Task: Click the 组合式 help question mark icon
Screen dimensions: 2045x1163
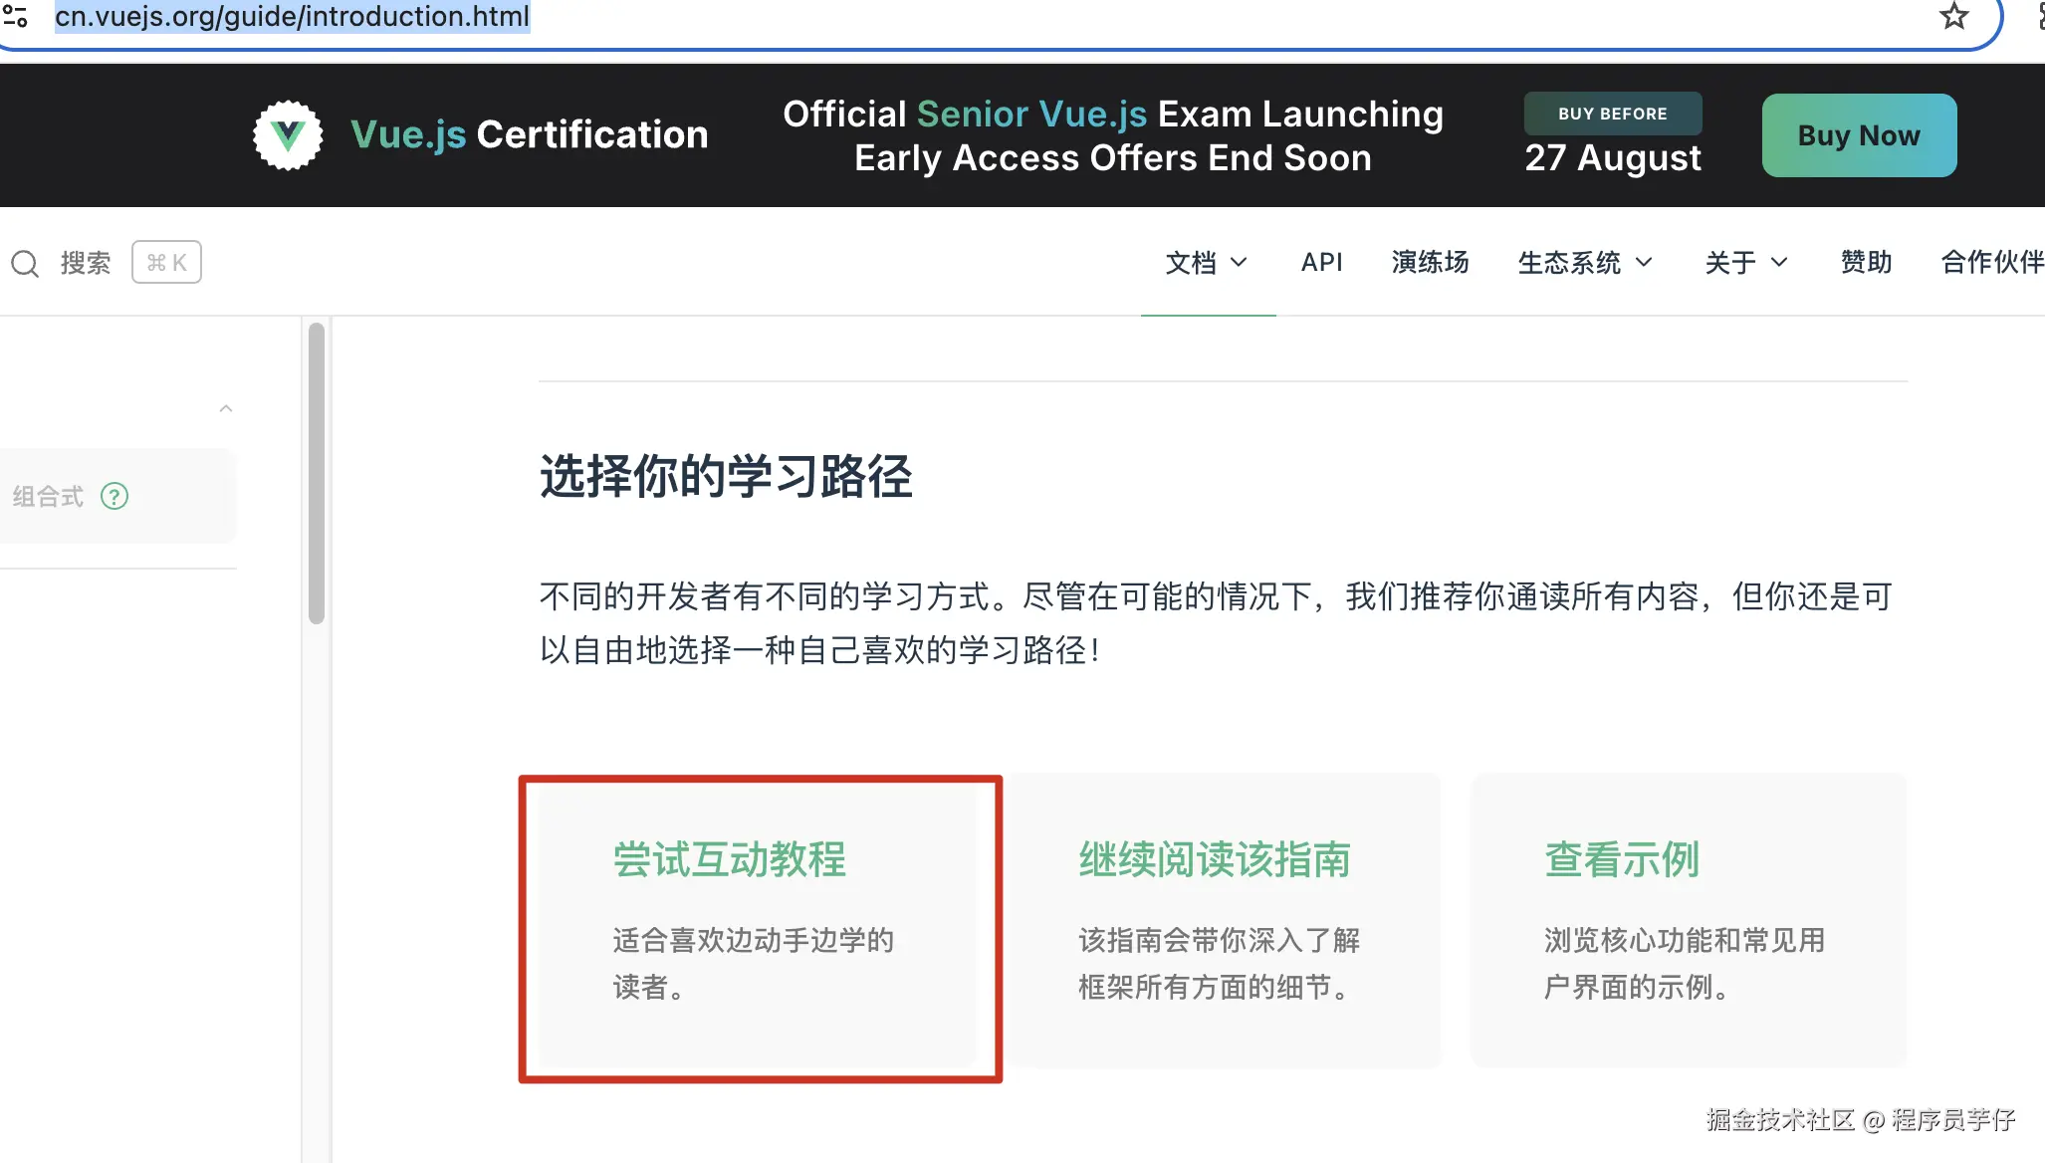Action: 114,496
